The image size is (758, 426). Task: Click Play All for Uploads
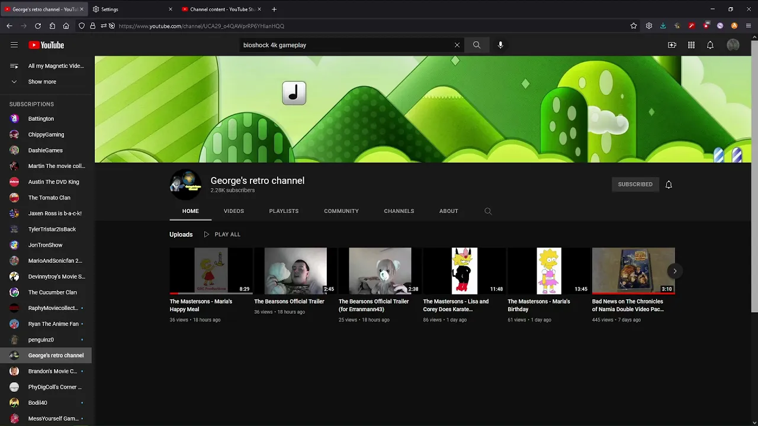(x=222, y=234)
